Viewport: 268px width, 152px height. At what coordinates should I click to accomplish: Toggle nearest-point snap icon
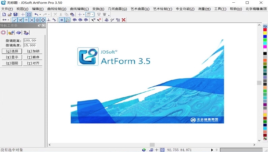coord(21,20)
